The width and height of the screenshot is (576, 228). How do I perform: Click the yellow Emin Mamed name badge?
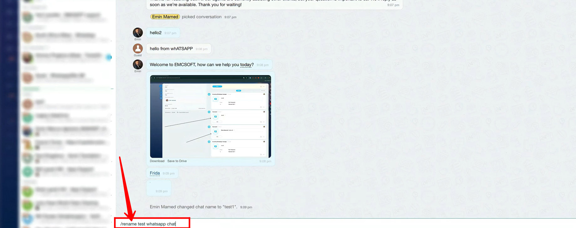(x=165, y=17)
